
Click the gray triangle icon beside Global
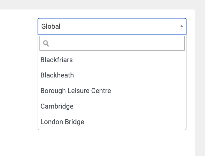tap(182, 26)
